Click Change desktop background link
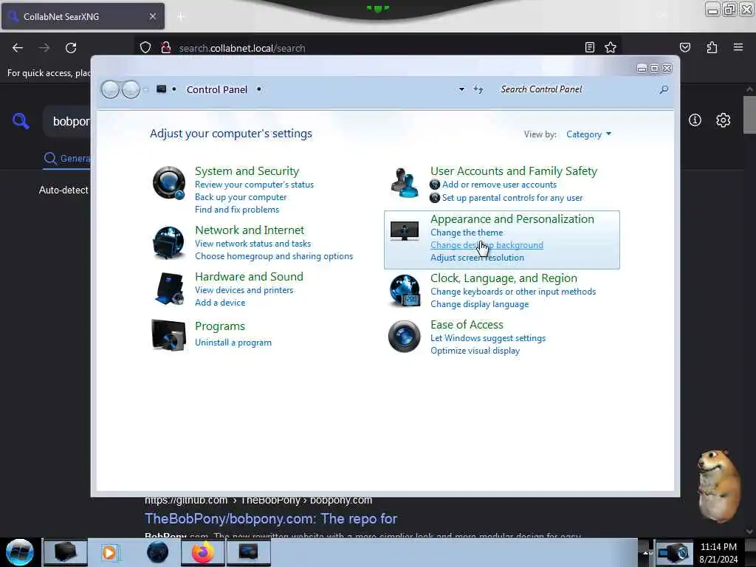Viewport: 756px width, 567px height. point(487,245)
